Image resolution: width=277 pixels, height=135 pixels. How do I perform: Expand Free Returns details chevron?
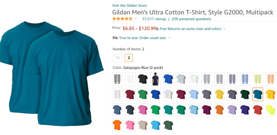pyautogui.click(x=224, y=29)
